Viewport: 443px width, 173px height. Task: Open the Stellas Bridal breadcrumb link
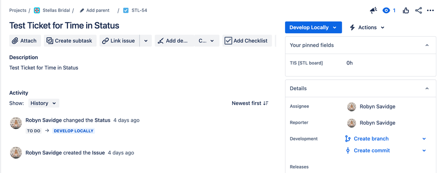(56, 11)
